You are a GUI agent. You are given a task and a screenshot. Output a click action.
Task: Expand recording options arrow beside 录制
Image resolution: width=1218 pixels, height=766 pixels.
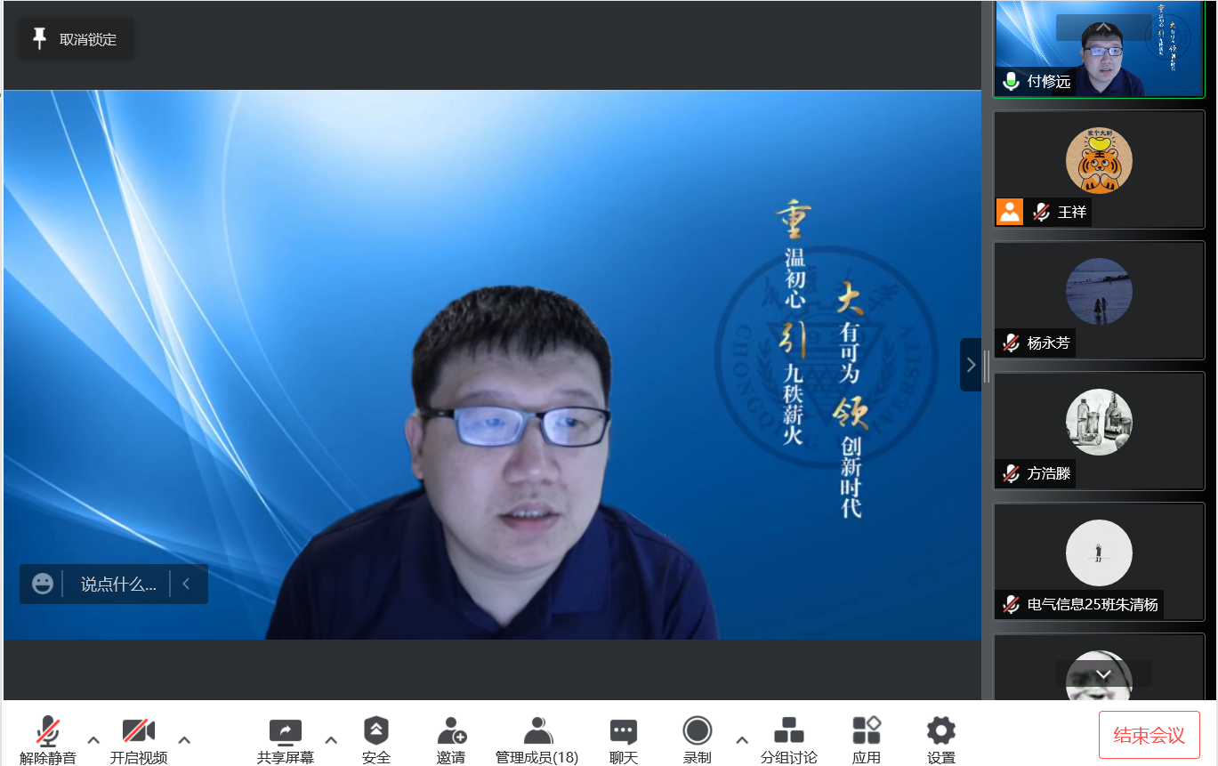click(x=742, y=739)
